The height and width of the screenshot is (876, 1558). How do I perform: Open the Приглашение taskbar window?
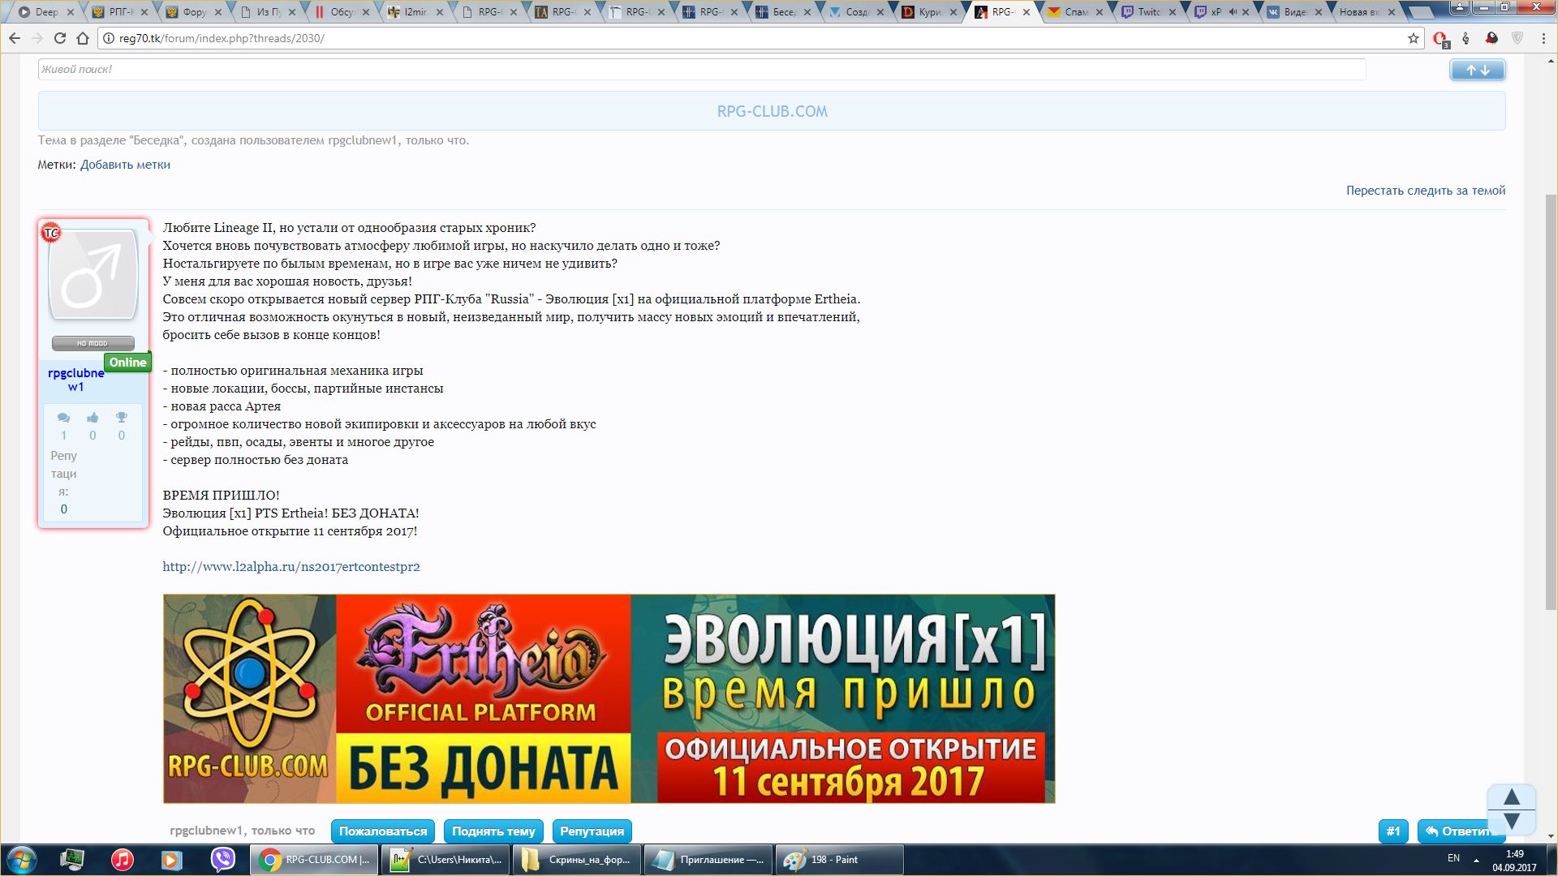pos(708,860)
